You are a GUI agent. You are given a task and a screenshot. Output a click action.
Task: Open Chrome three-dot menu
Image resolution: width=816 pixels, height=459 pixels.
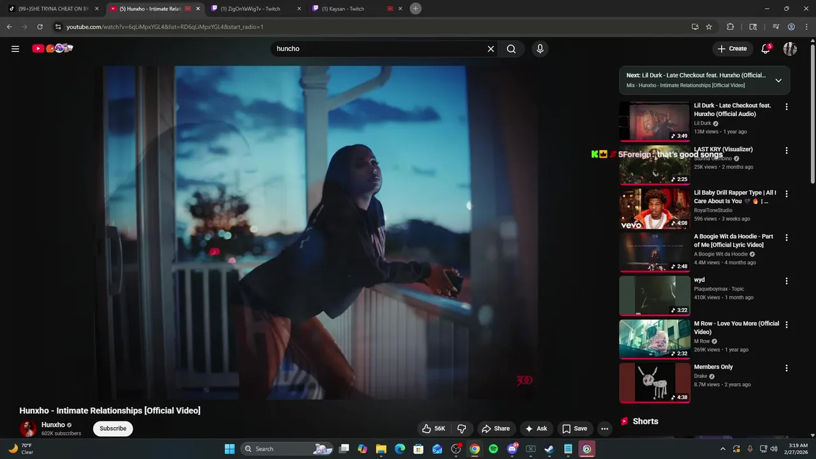(806, 27)
